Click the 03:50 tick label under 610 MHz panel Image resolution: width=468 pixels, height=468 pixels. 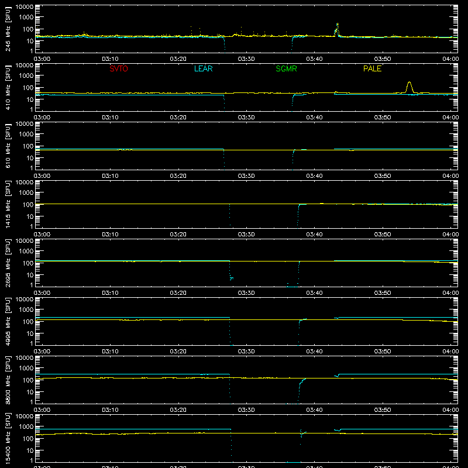[383, 176]
